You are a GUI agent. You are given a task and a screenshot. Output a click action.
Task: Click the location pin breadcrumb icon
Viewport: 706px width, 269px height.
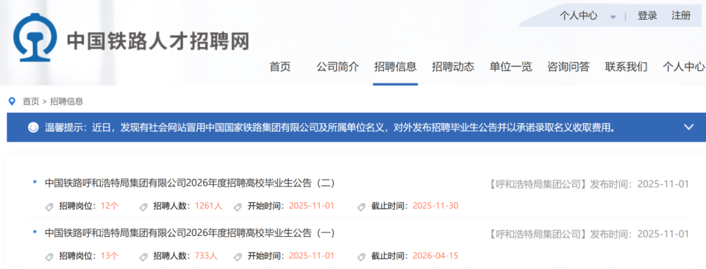(x=12, y=101)
